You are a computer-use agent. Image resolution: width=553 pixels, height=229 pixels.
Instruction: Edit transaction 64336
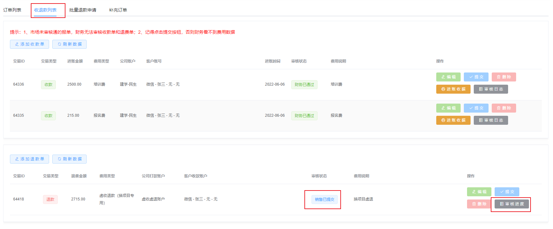click(x=448, y=77)
